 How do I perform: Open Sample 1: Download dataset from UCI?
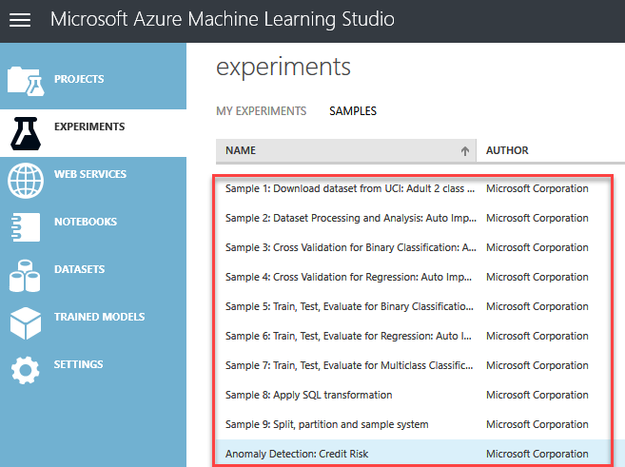(x=350, y=188)
